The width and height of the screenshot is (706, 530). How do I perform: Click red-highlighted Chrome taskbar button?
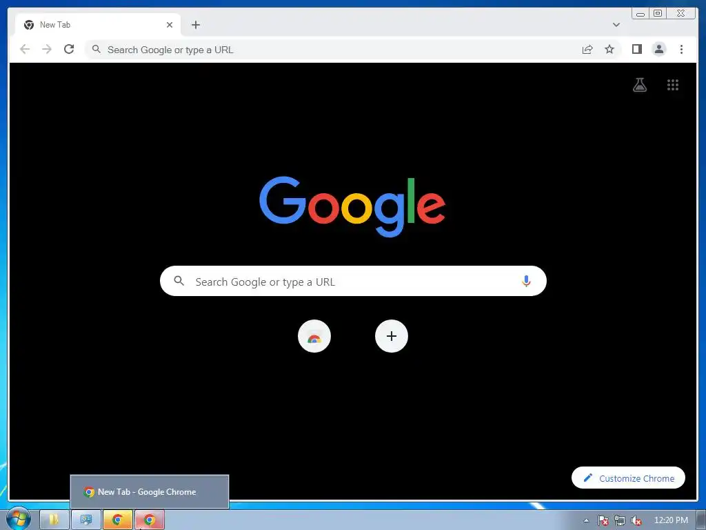[150, 520]
